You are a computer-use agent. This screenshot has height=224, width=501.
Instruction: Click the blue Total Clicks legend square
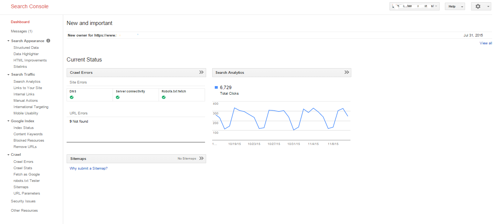[x=216, y=88]
